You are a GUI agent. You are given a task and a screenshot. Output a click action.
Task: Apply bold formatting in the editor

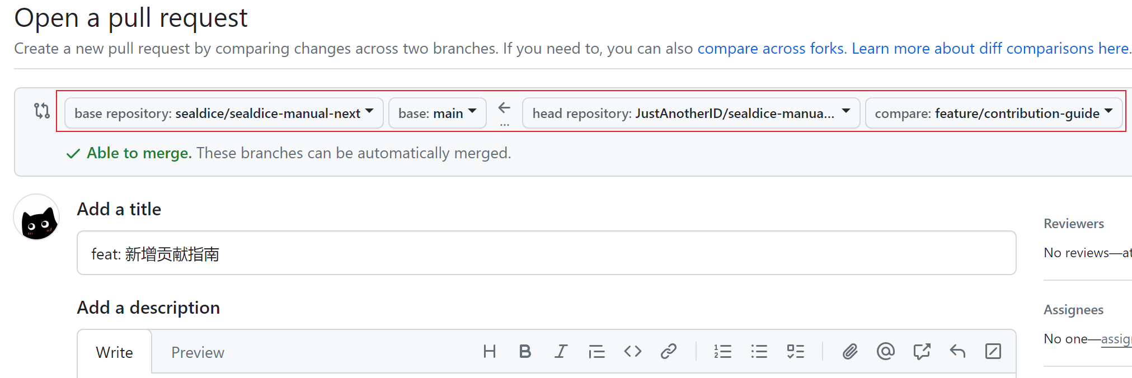(525, 352)
